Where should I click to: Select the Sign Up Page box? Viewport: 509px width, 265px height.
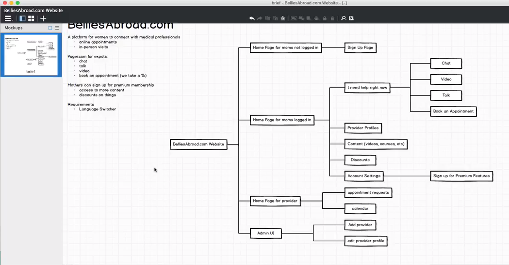coord(361,47)
